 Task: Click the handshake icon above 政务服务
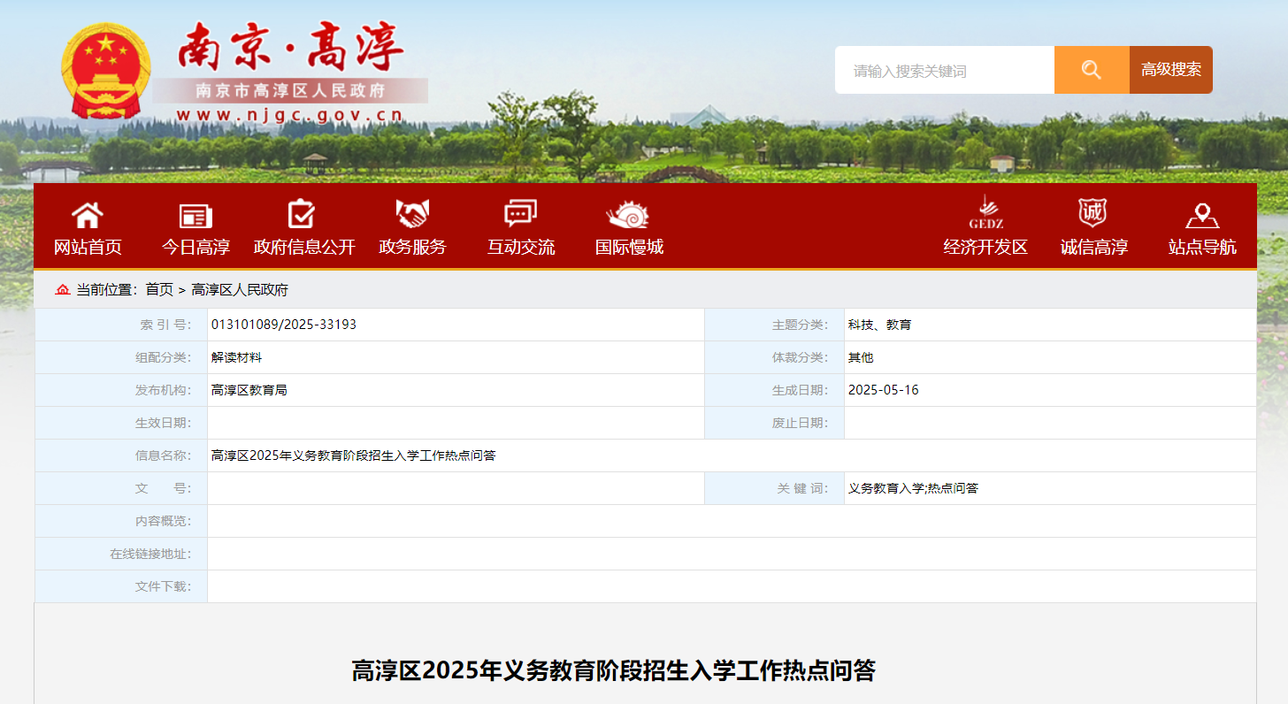click(412, 214)
